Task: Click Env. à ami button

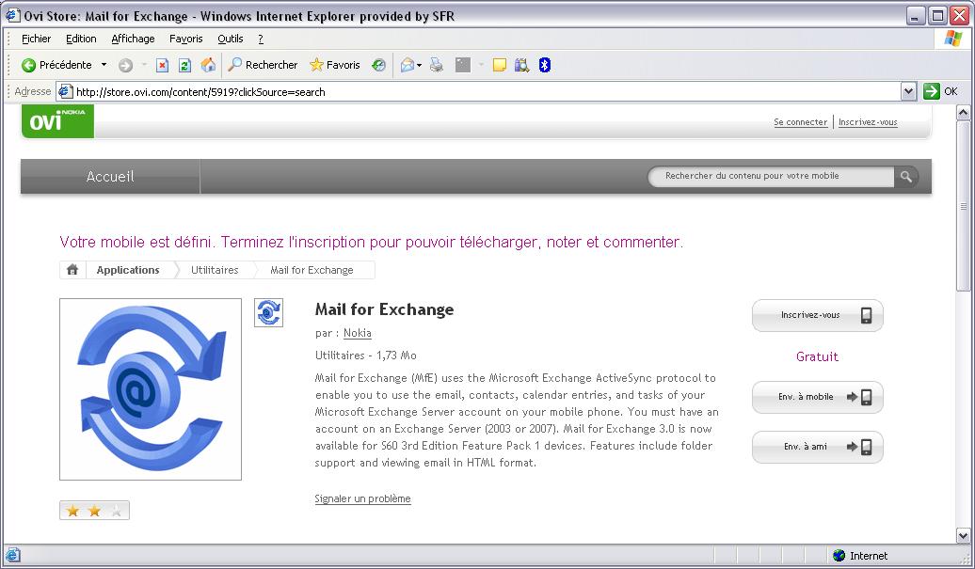Action: tap(817, 447)
